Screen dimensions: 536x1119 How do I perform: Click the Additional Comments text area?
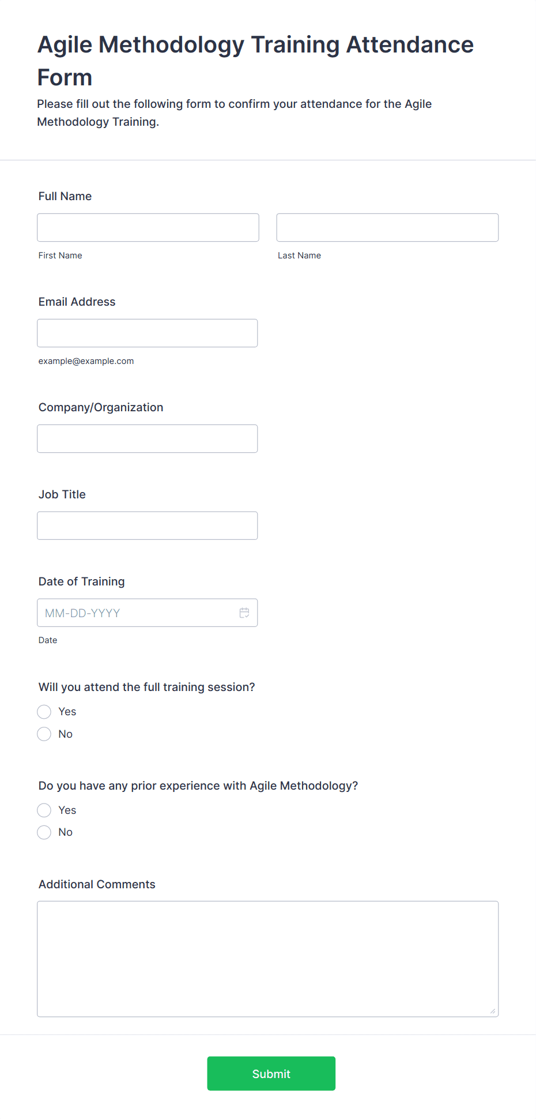coord(268,959)
